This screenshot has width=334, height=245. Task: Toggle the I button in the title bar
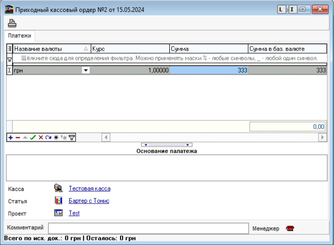pos(291,9)
